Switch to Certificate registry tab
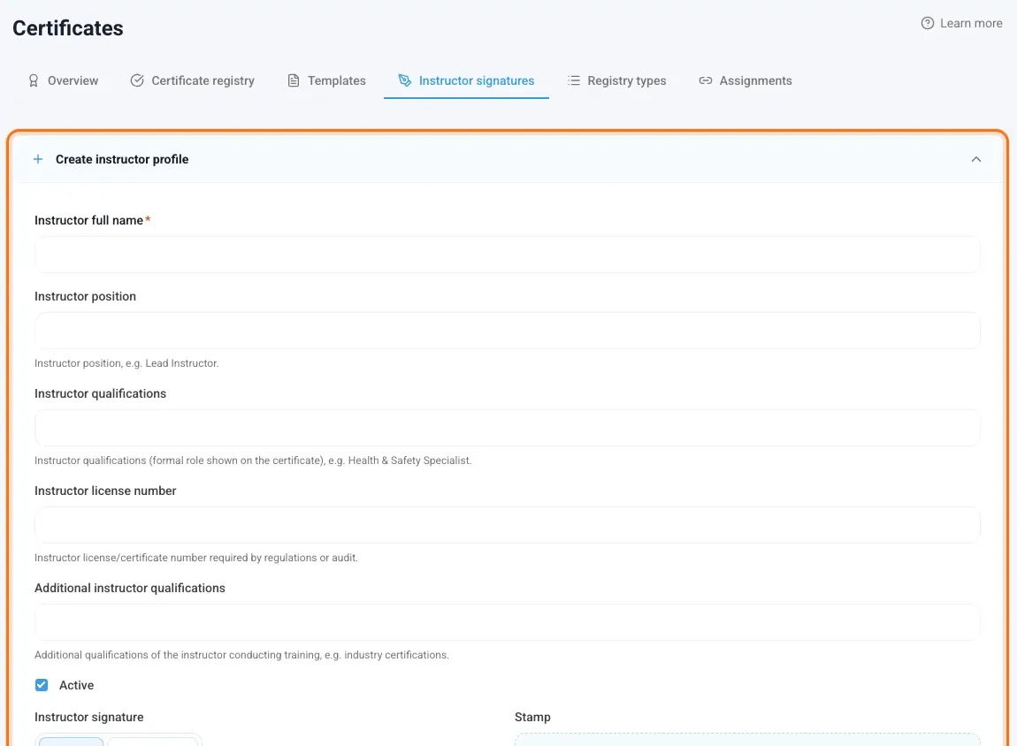This screenshot has width=1017, height=746. (x=192, y=80)
